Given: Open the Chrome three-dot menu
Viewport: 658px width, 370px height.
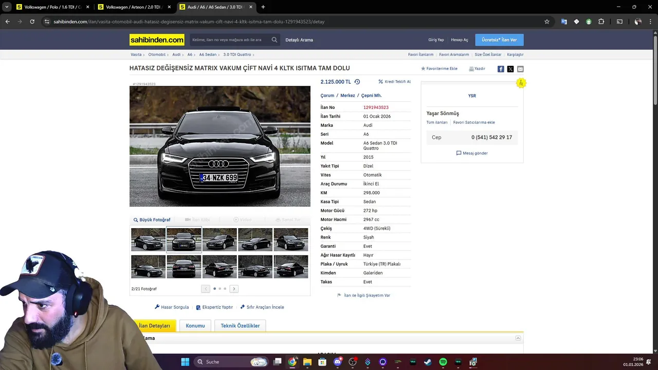Looking at the screenshot, I should point(650,22).
